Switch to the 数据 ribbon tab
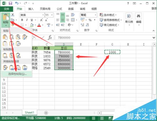Viewport: 157px width, 121px height. [71, 9]
